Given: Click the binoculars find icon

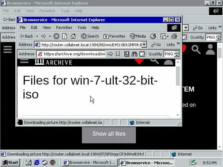Looking at the screenshot, I should 134,54.
